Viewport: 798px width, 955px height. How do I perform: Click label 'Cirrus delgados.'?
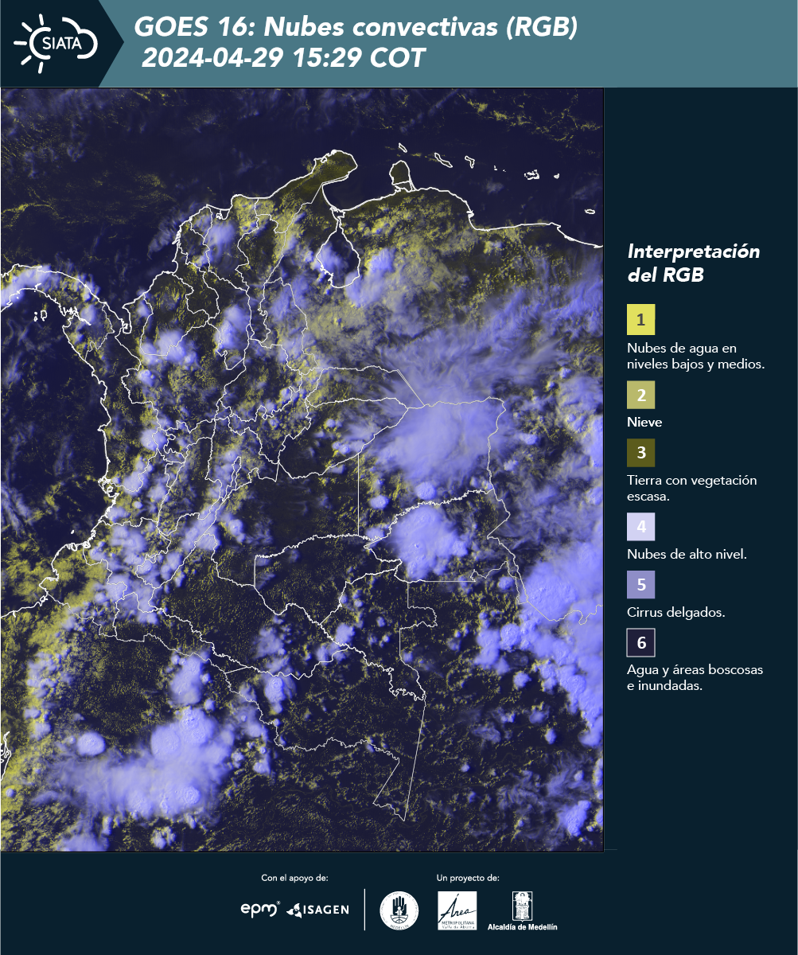point(675,613)
